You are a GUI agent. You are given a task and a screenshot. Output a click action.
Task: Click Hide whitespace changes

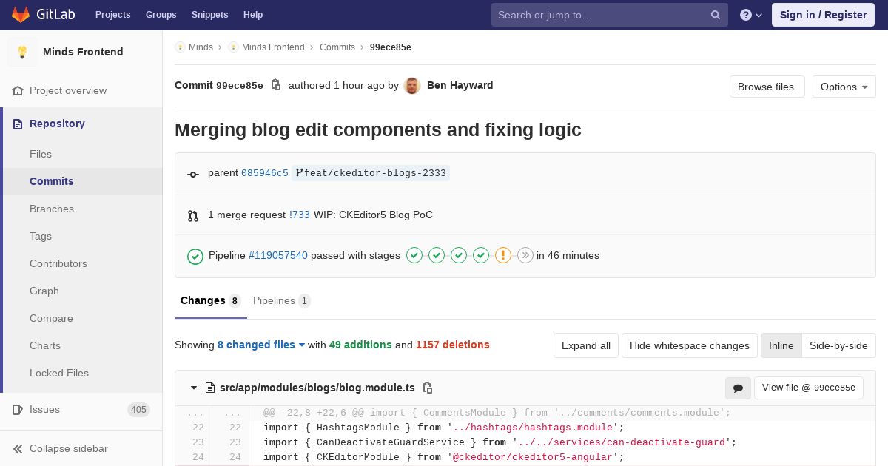click(690, 345)
